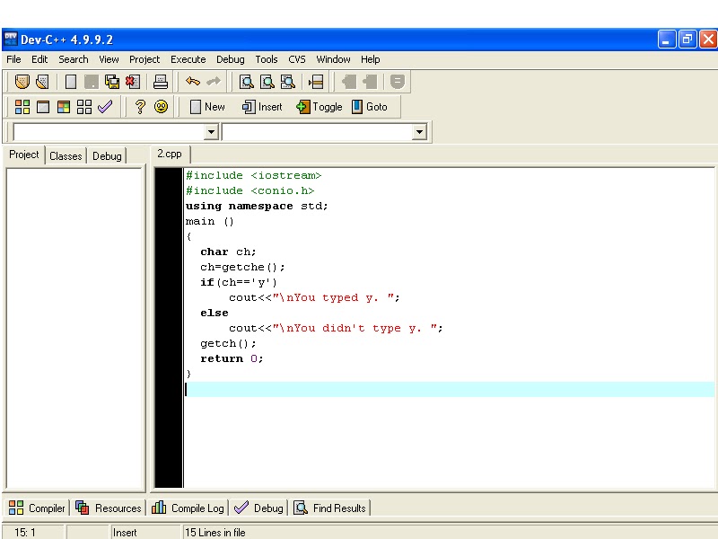
Task: Click the New button in toolbar
Action: 207,107
